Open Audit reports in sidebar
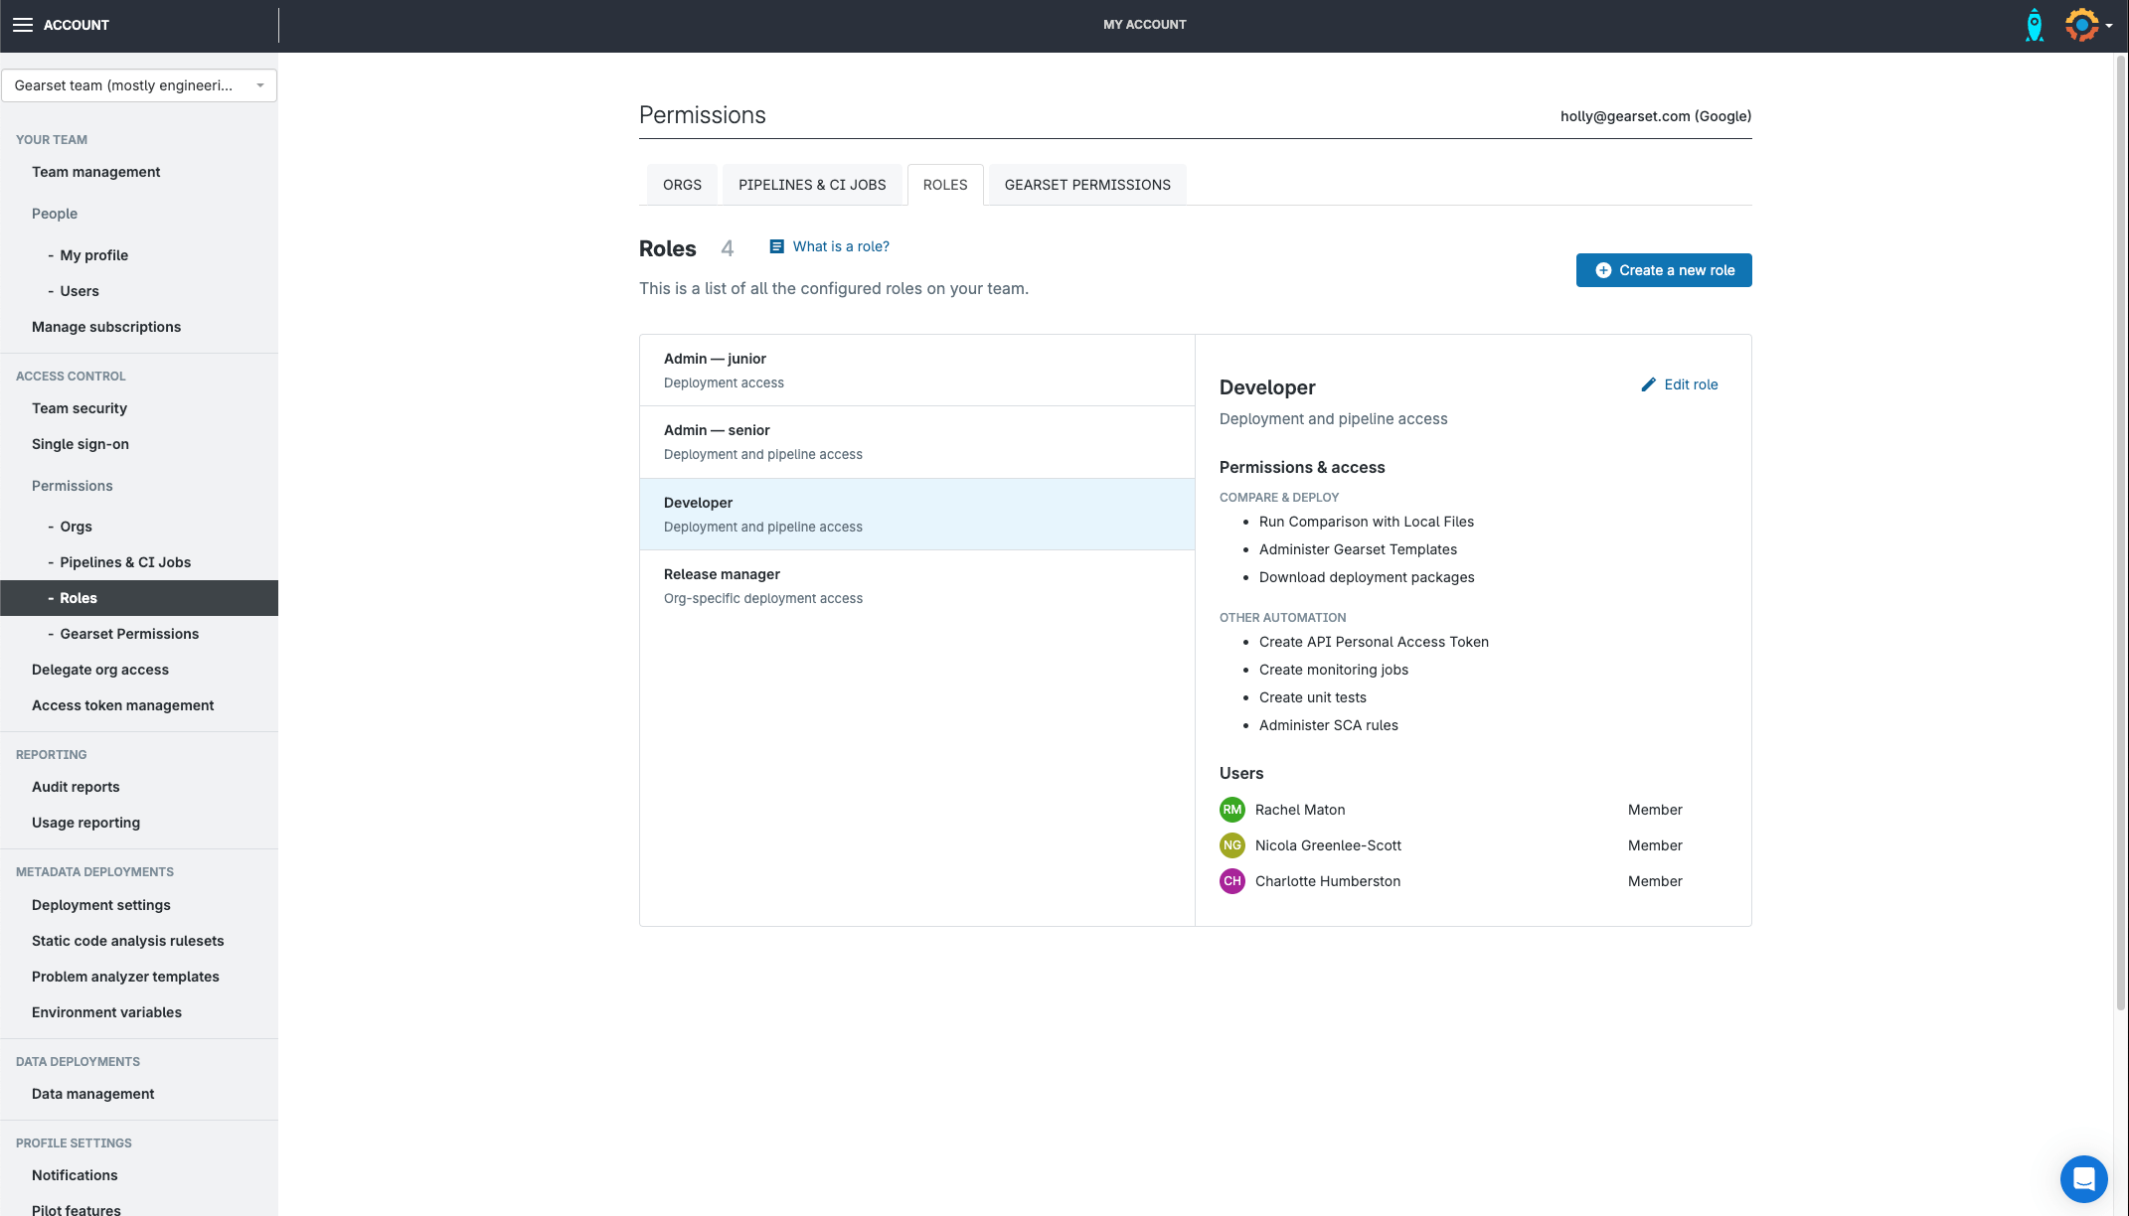The height and width of the screenshot is (1216, 2129). pos(76,787)
